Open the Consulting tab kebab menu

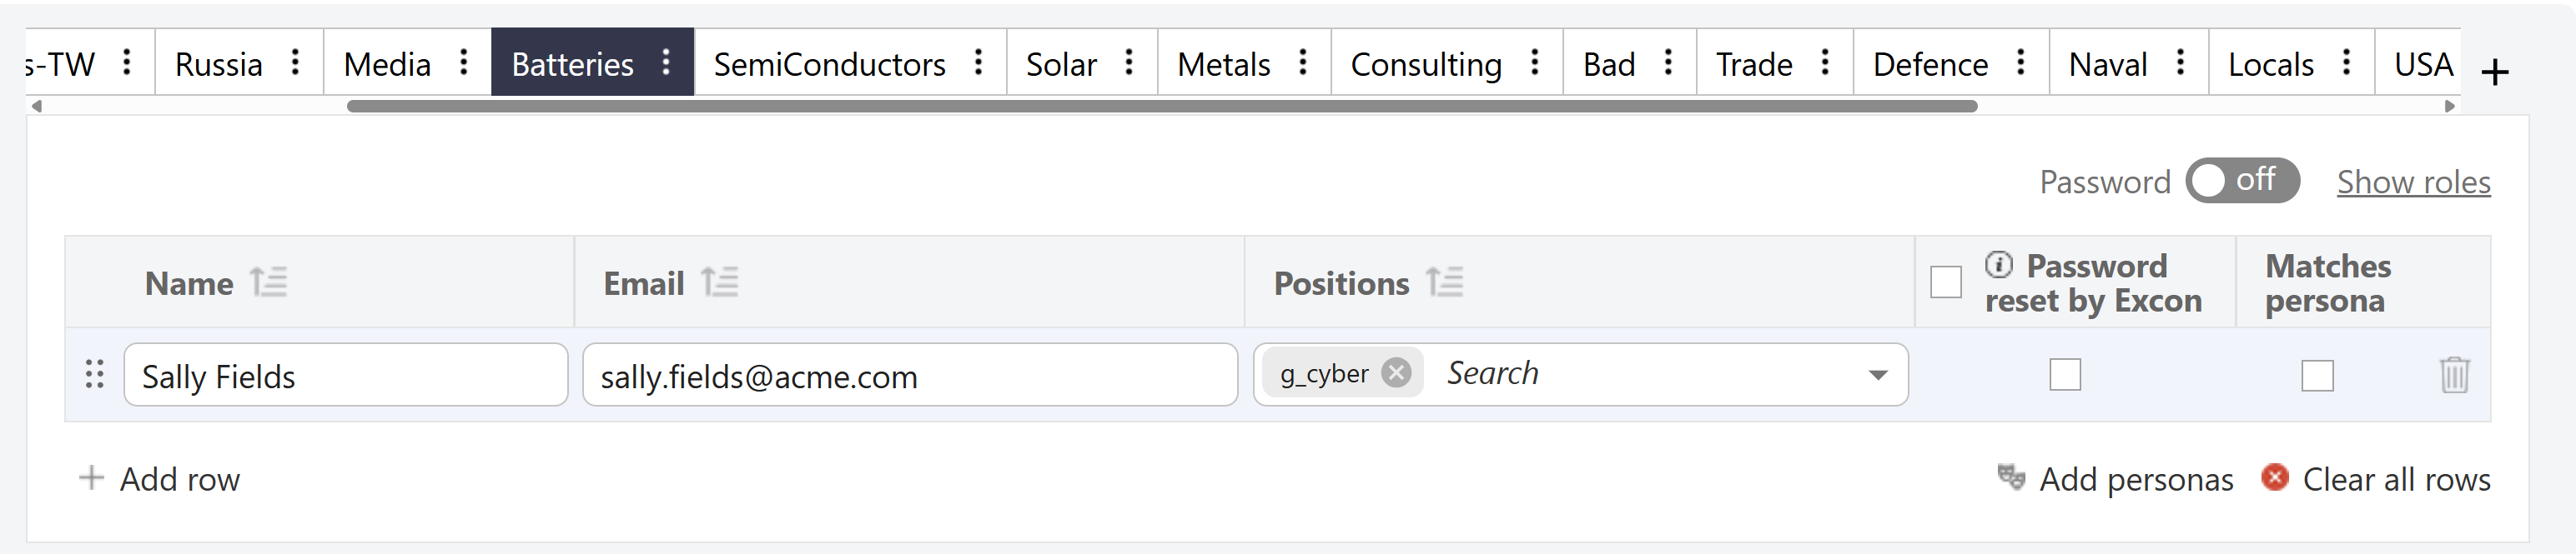(1535, 62)
